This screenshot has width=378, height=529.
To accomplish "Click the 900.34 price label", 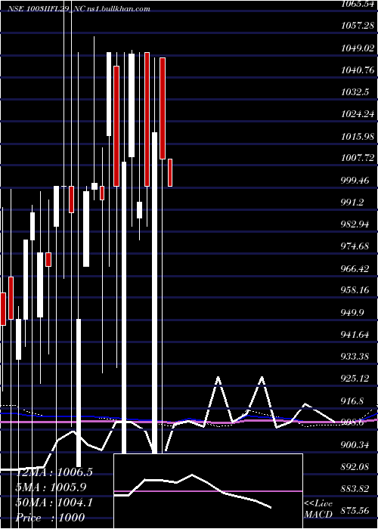I will (355, 444).
